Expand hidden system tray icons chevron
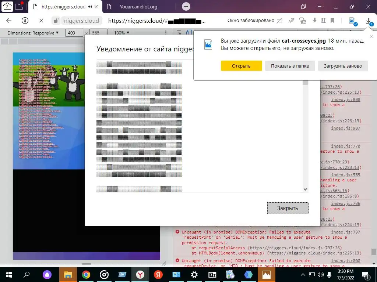377x282 pixels. (303, 275)
